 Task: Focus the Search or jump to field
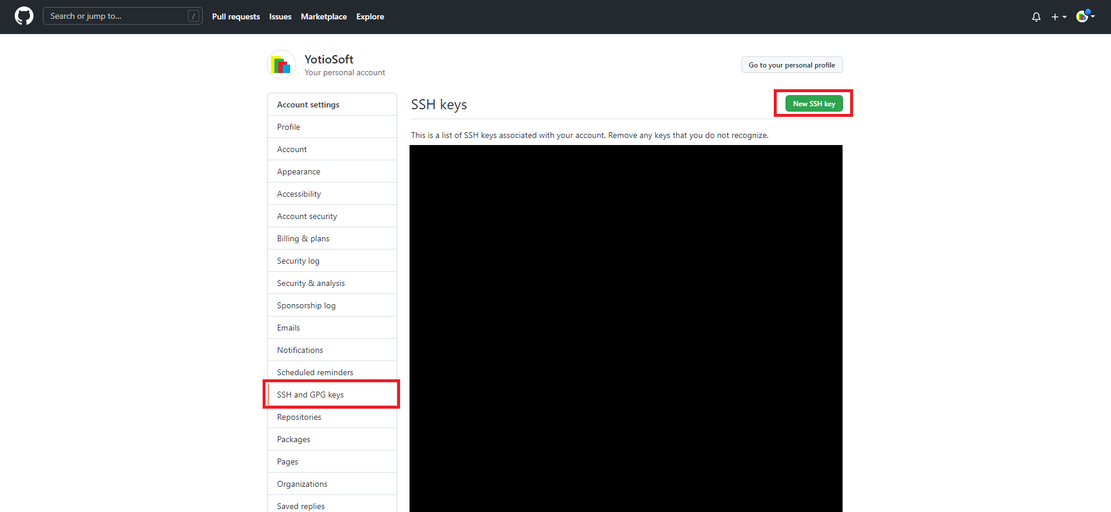click(x=123, y=16)
